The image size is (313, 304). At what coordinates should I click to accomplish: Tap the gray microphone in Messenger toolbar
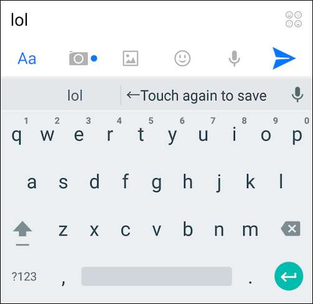pyautogui.click(x=234, y=59)
